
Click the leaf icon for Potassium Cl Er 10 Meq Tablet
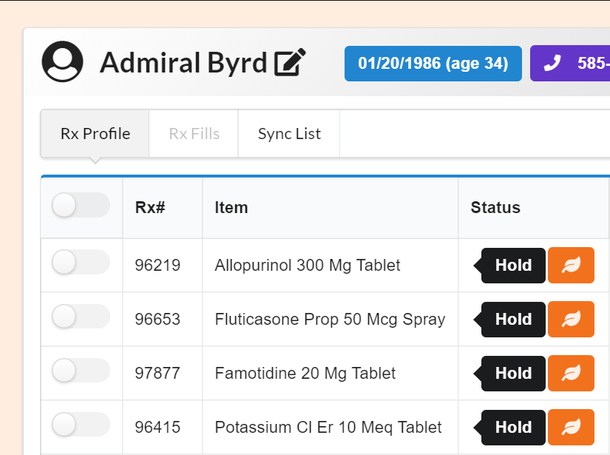click(571, 427)
